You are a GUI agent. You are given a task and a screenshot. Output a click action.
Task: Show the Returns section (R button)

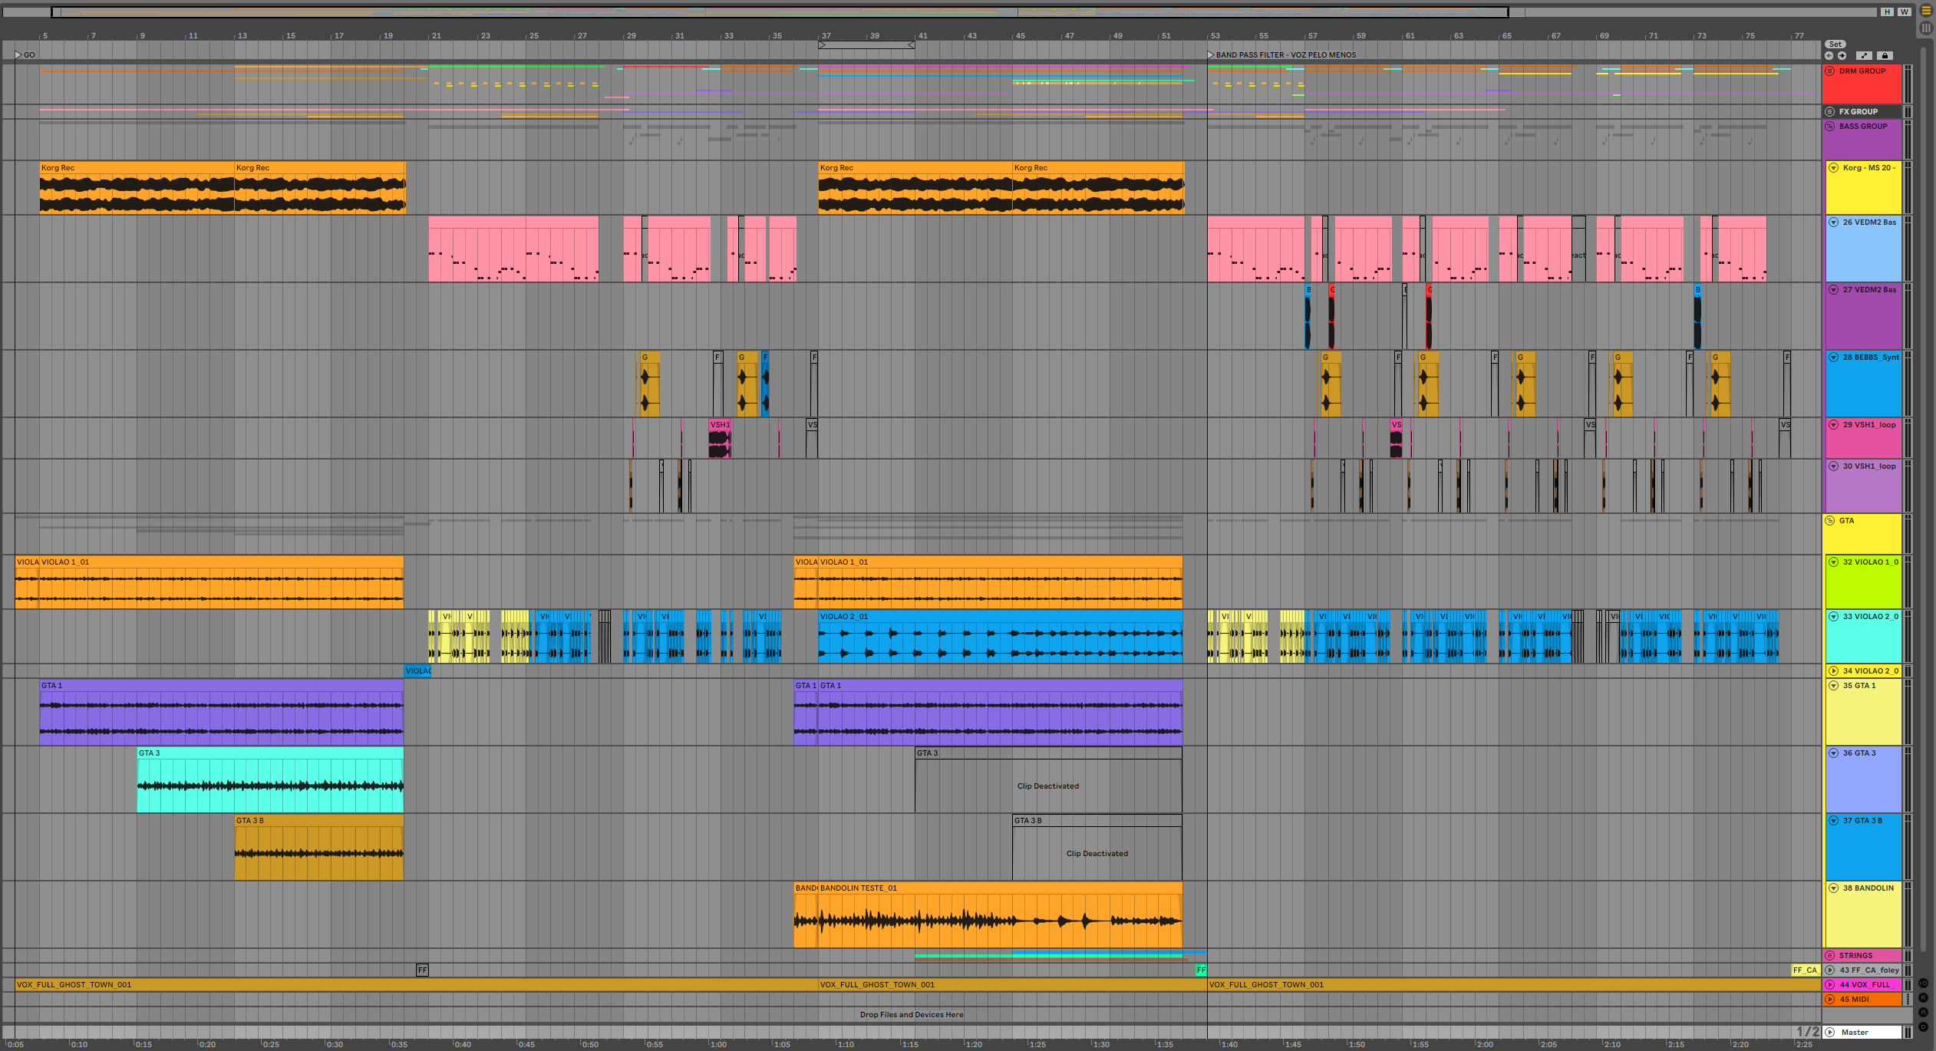coord(1924,998)
